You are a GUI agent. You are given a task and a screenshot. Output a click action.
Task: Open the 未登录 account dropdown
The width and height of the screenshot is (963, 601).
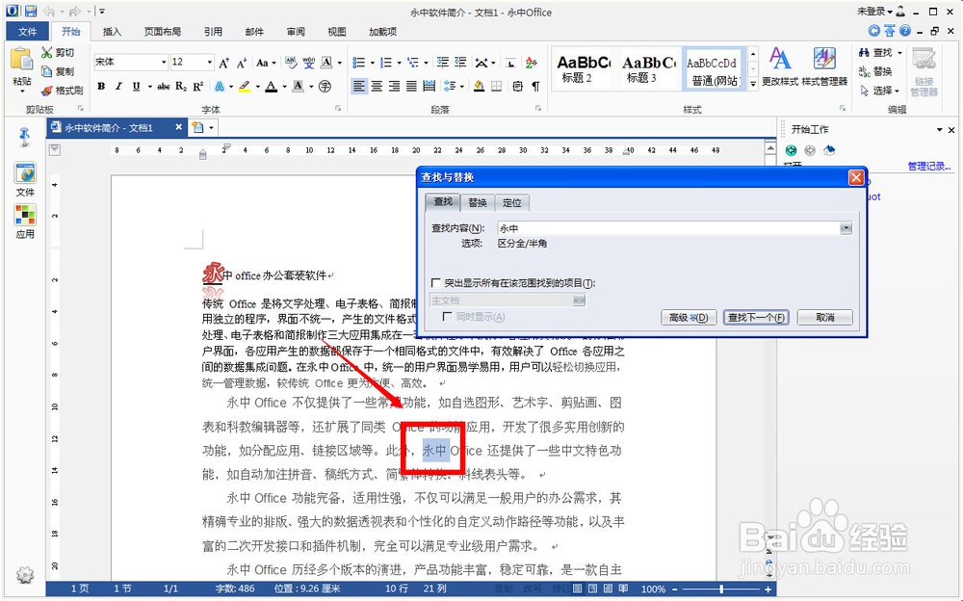coord(874,11)
